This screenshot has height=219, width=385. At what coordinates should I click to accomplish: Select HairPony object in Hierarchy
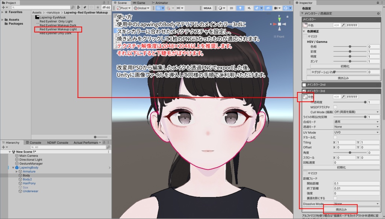pos(29,183)
